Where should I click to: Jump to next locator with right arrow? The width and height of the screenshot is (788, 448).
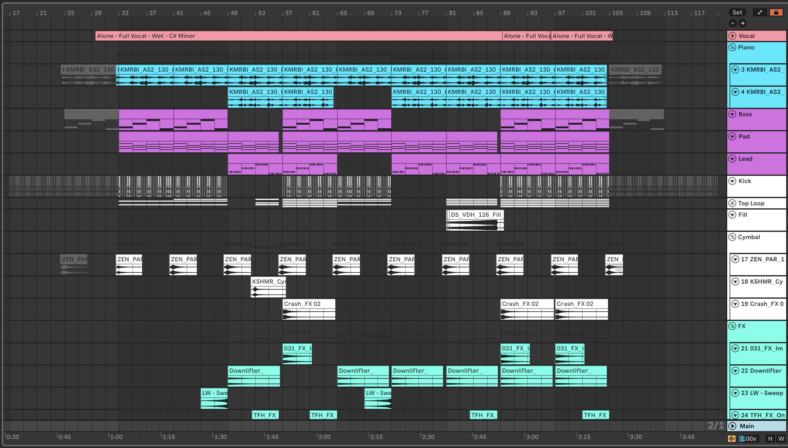742,23
